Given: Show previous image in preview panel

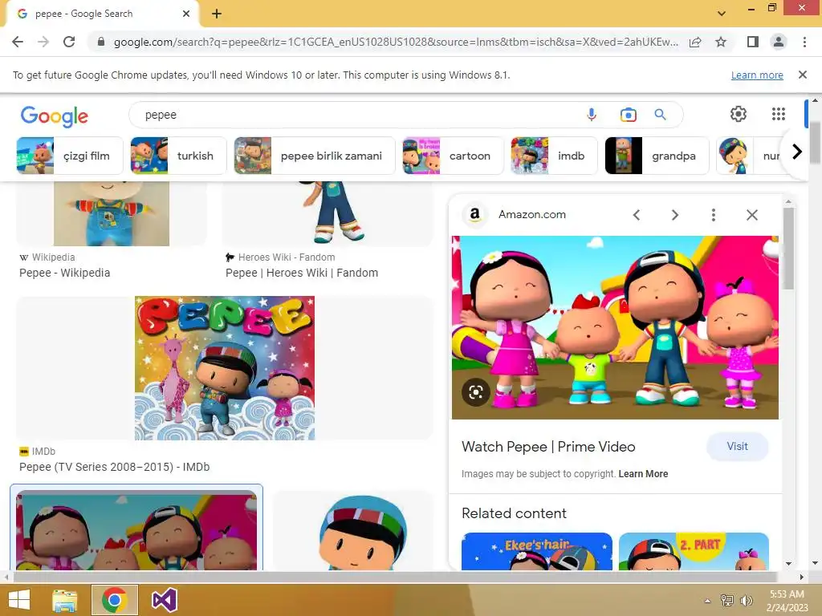Looking at the screenshot, I should [x=637, y=215].
